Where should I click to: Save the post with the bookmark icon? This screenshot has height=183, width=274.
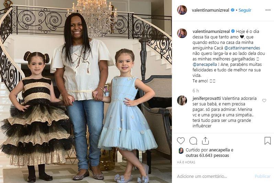267,141
